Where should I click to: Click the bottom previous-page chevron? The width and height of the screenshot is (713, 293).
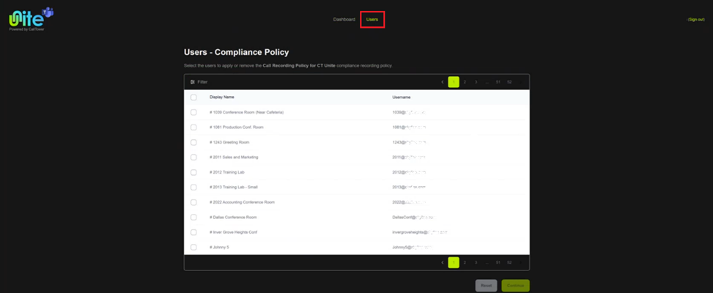pyautogui.click(x=443, y=262)
